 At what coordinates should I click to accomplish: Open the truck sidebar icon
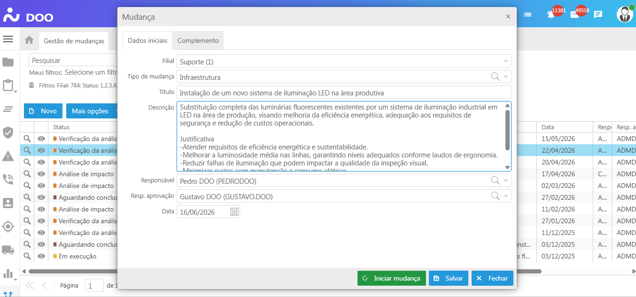(8, 250)
